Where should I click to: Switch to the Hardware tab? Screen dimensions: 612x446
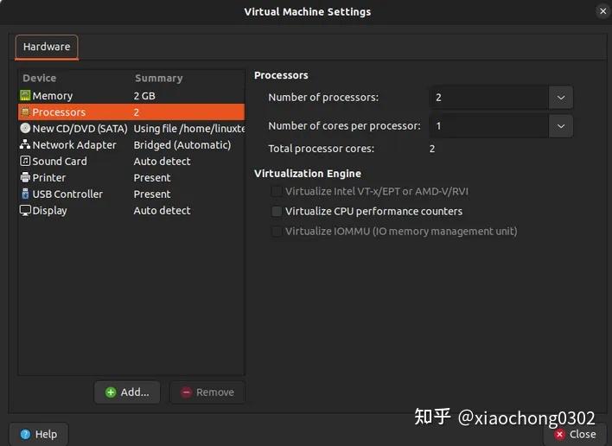pyautogui.click(x=47, y=47)
